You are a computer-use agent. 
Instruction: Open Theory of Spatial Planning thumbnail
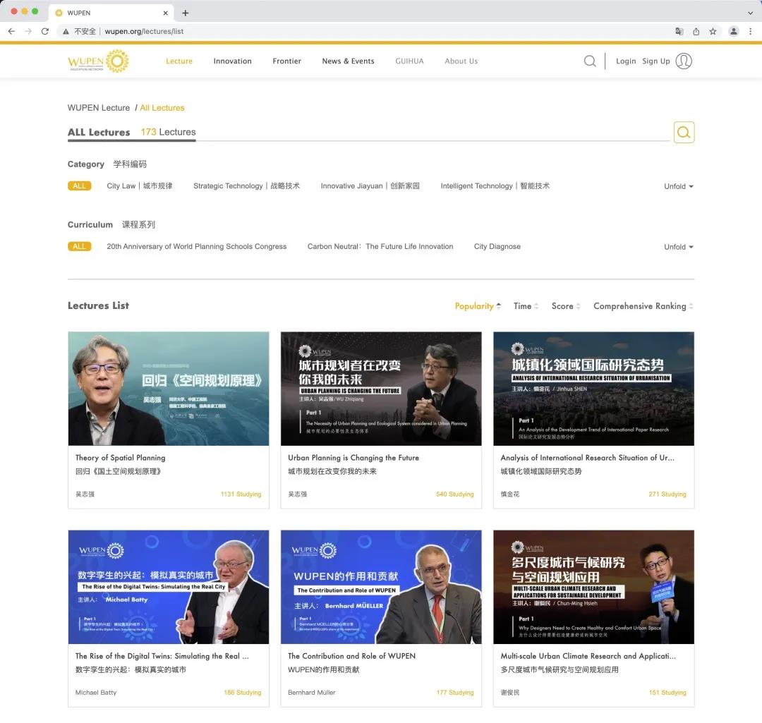click(168, 389)
